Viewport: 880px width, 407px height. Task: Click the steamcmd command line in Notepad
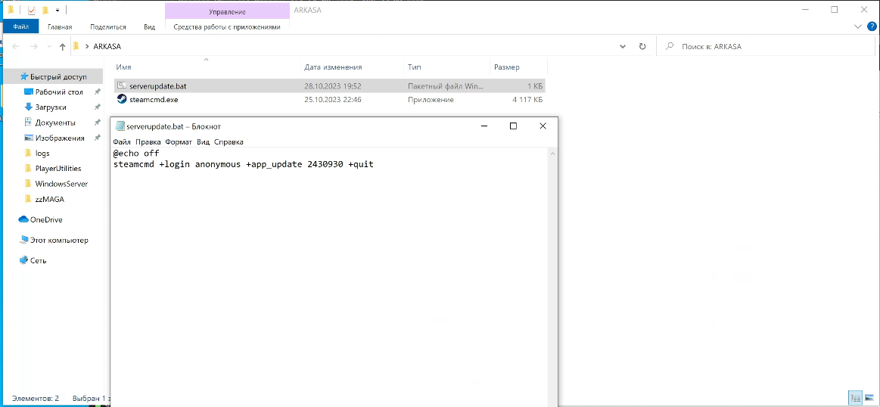[243, 164]
